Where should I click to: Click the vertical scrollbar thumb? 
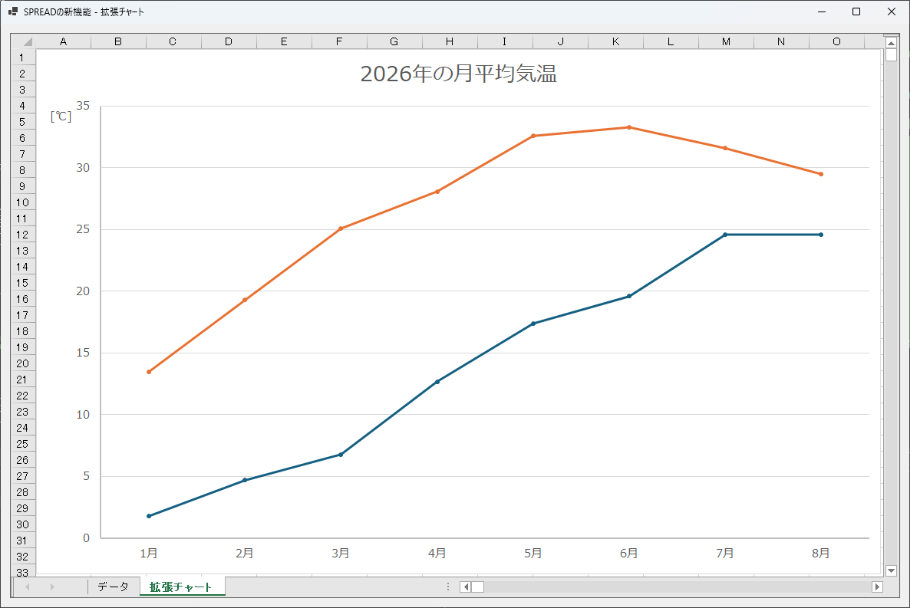[x=892, y=54]
